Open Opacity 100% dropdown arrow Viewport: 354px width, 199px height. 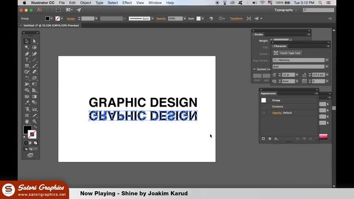point(184,19)
